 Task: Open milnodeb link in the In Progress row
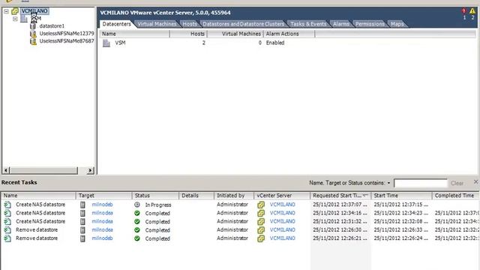(102, 205)
